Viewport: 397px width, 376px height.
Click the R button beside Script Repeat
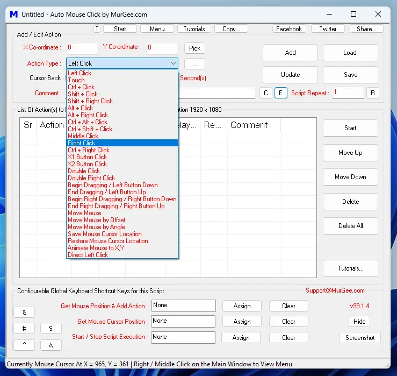(373, 93)
